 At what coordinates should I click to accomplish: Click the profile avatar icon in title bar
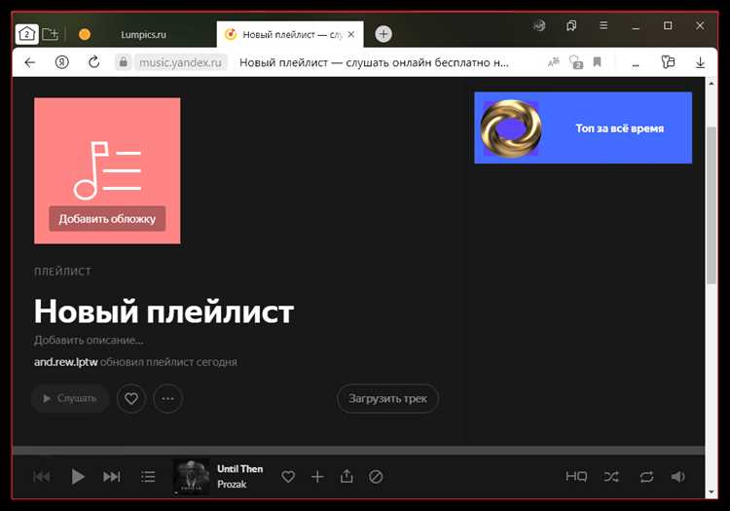[x=539, y=25]
